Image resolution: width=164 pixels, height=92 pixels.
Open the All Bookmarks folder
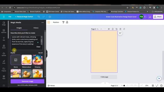[x=157, y=11]
